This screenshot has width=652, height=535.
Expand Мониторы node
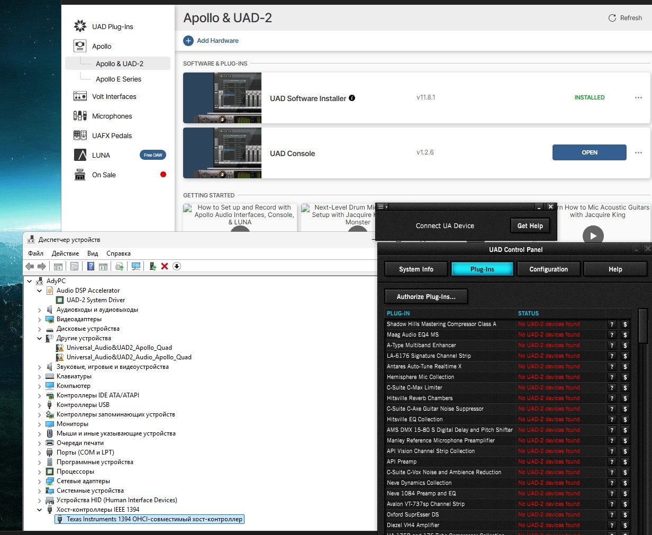[40, 424]
